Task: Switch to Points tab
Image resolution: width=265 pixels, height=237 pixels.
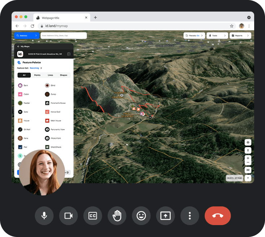Action: click(x=37, y=75)
